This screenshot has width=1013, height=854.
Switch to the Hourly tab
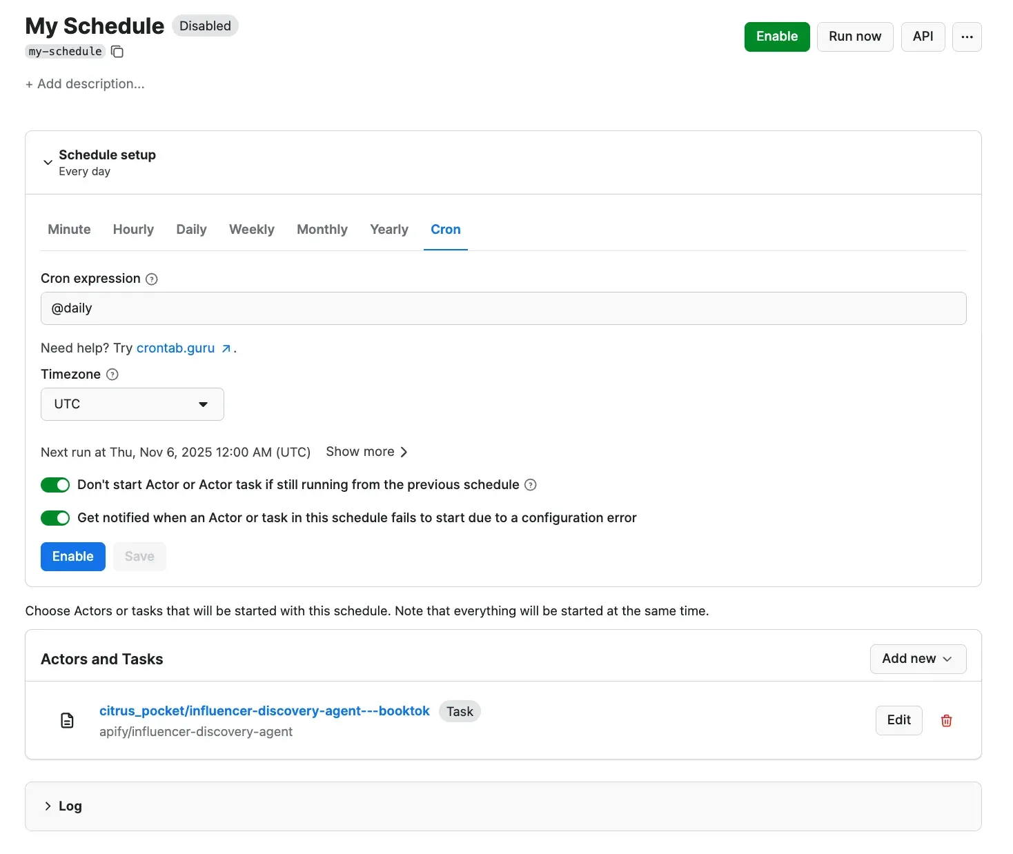[x=133, y=230]
